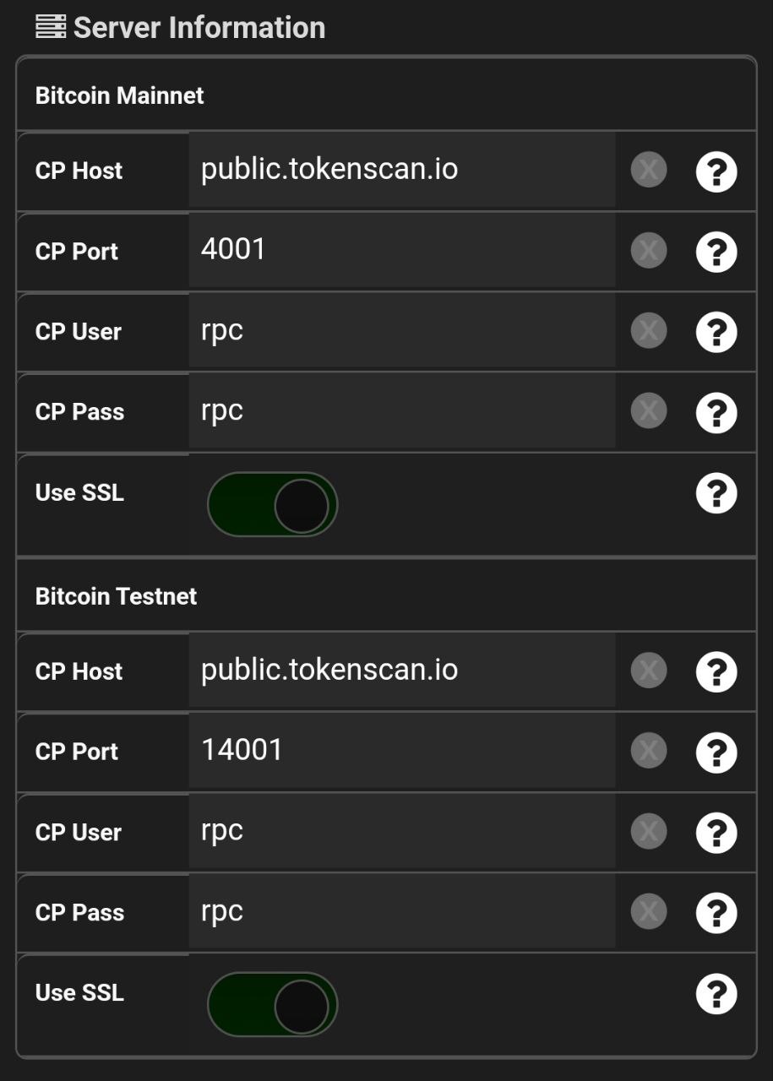Image resolution: width=773 pixels, height=1081 pixels.
Task: Clear the Mainnet CP Port value 4001
Action: 649,251
